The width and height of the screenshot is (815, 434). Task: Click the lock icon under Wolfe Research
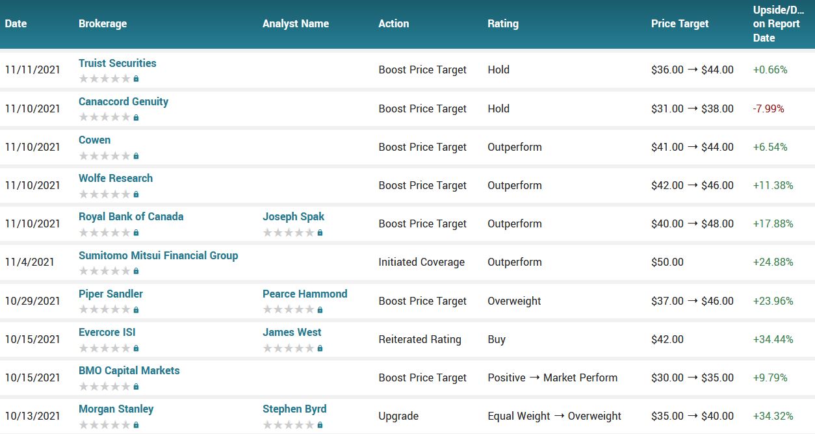(x=136, y=194)
